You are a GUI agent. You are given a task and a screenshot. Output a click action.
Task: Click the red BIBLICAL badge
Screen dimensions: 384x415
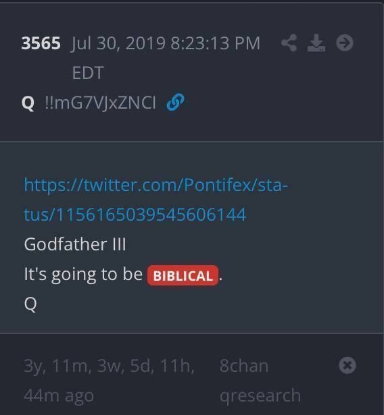pyautogui.click(x=183, y=275)
